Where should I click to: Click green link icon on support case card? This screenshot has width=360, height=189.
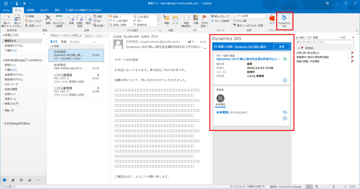point(285,59)
